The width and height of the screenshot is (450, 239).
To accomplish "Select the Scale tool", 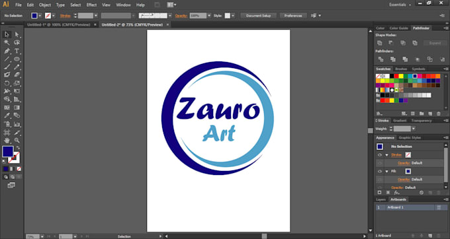I will 17,83.
